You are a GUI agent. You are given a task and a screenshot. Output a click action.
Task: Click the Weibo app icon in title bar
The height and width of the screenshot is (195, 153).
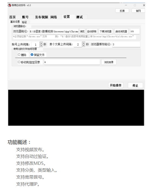pyautogui.click(x=9, y=5)
